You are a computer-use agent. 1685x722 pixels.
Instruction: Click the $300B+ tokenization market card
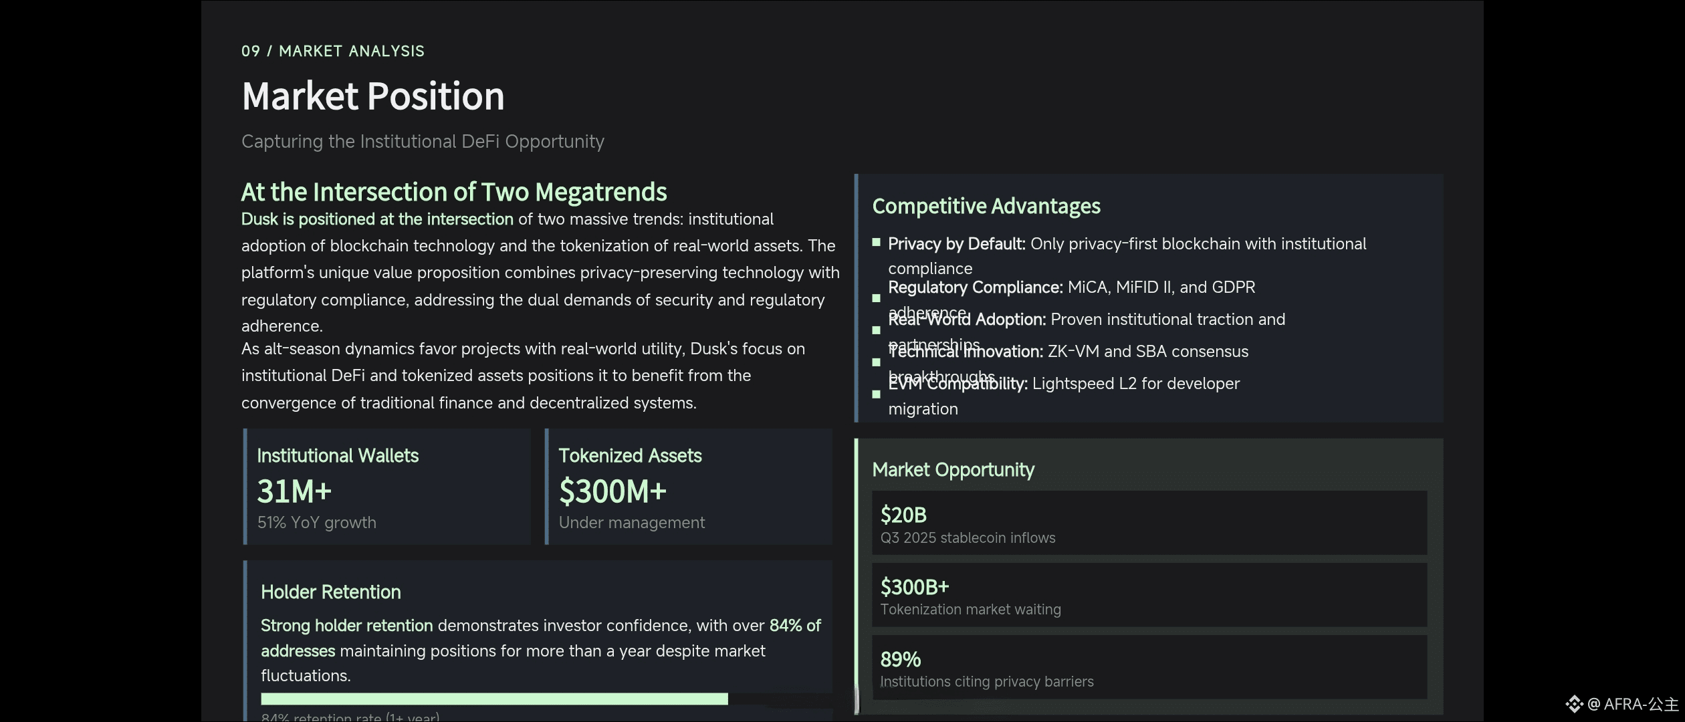tap(1149, 595)
